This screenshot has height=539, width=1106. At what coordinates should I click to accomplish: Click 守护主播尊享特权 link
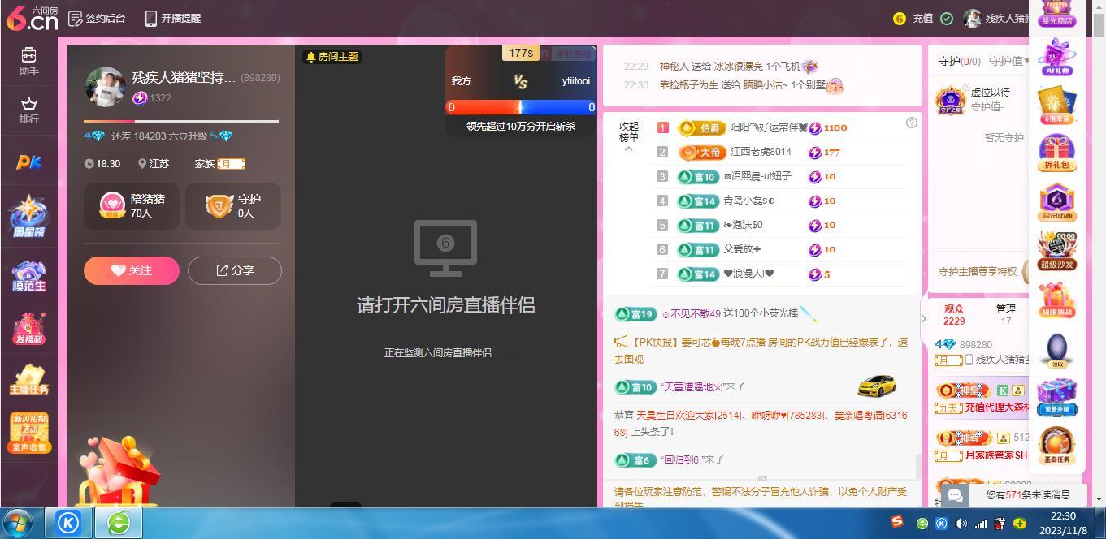[978, 271]
